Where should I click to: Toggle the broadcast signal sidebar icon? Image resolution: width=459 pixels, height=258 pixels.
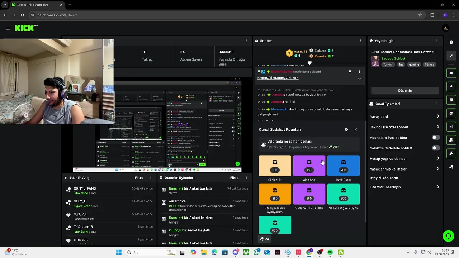pyautogui.click(x=451, y=126)
